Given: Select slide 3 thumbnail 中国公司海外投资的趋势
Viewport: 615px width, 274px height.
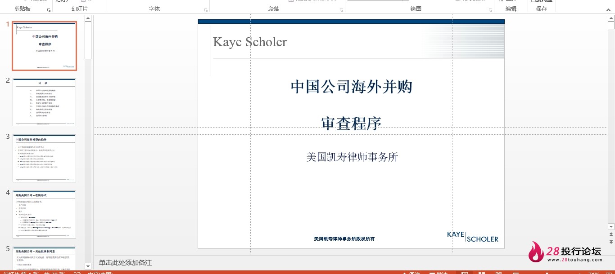Looking at the screenshot, I should [45, 158].
